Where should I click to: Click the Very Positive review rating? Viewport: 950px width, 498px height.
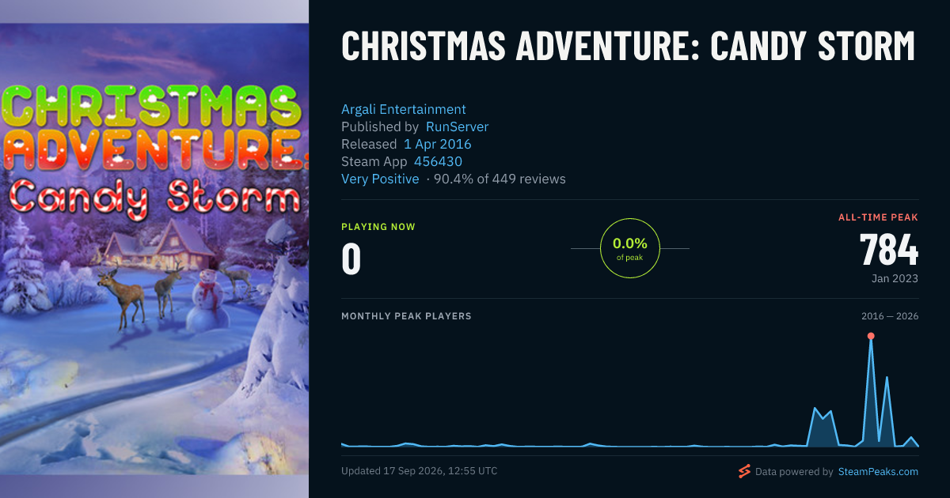[x=380, y=179]
